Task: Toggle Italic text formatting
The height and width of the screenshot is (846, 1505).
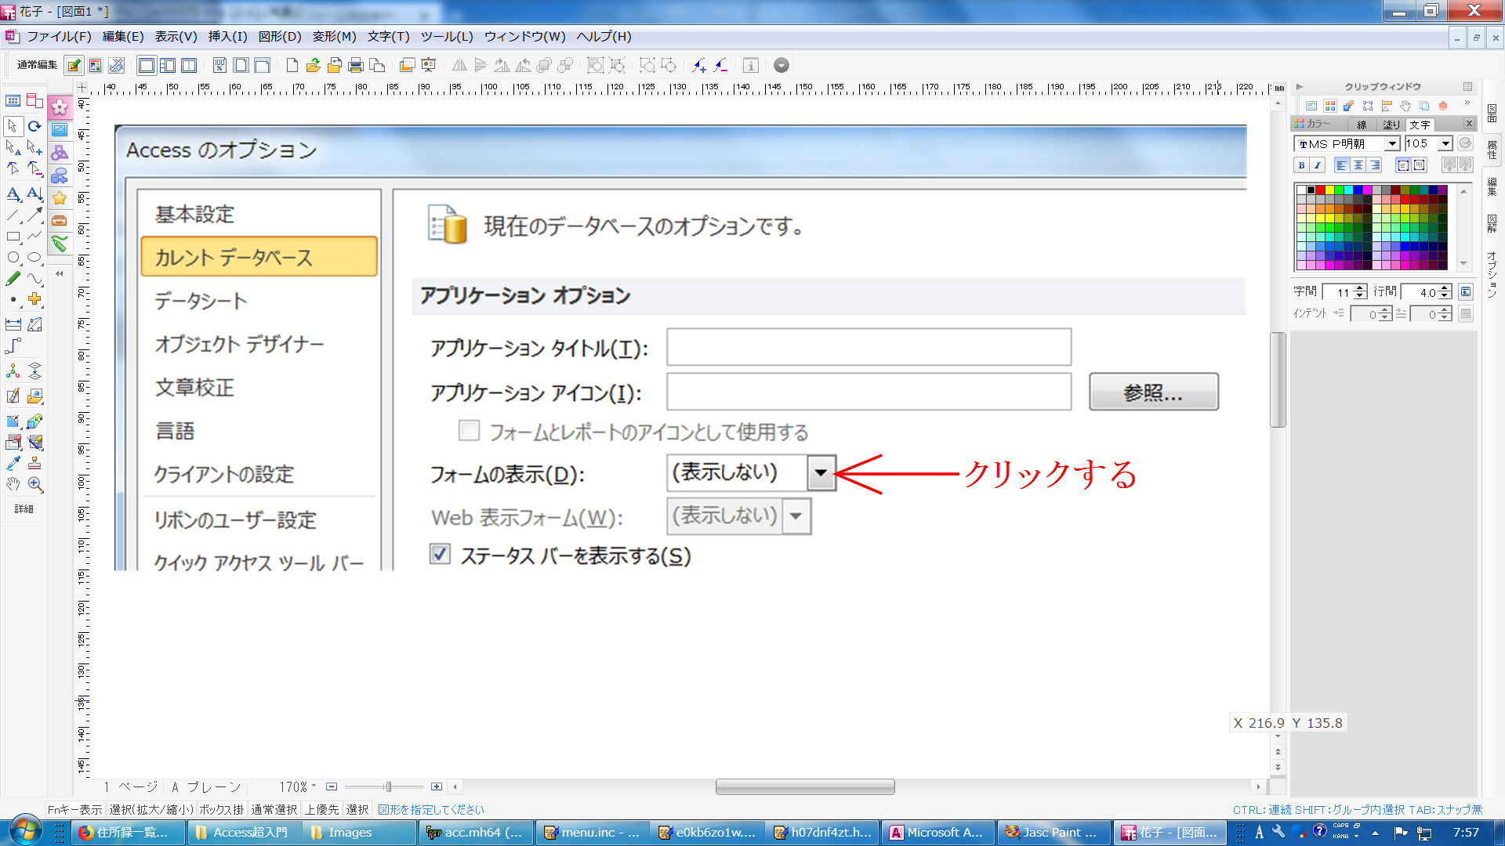Action: pyautogui.click(x=1318, y=165)
